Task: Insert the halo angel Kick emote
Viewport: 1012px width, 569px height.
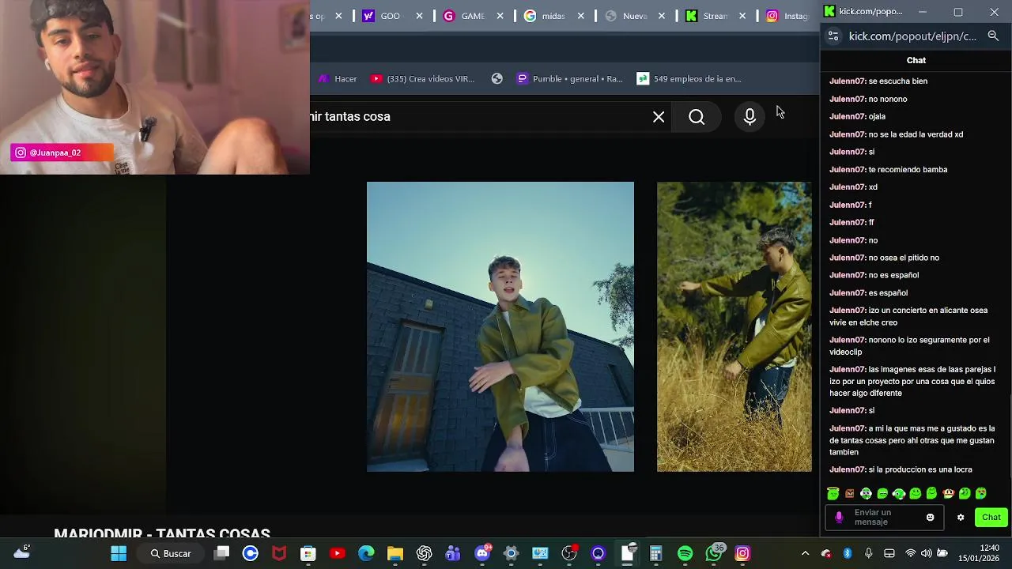Action: (833, 494)
